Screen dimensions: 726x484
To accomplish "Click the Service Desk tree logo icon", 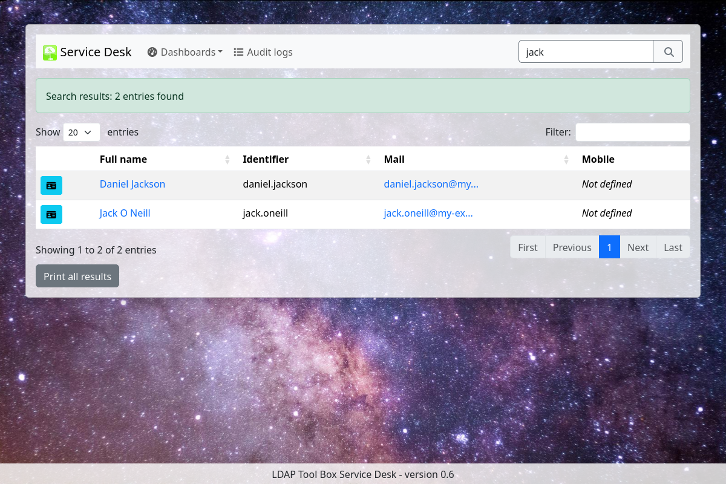I will (x=50, y=53).
